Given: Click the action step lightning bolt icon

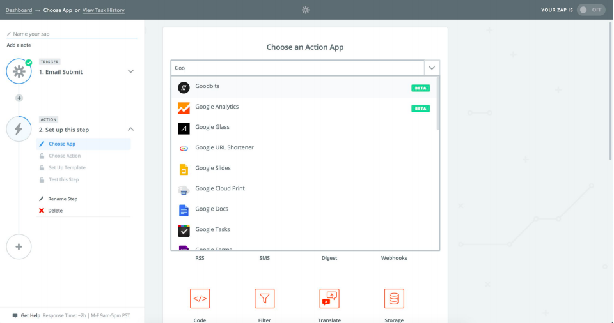Looking at the screenshot, I should coord(19,129).
